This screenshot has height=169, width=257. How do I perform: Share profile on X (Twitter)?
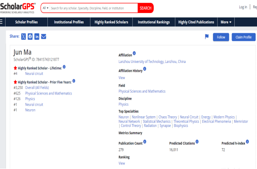click(x=24, y=37)
